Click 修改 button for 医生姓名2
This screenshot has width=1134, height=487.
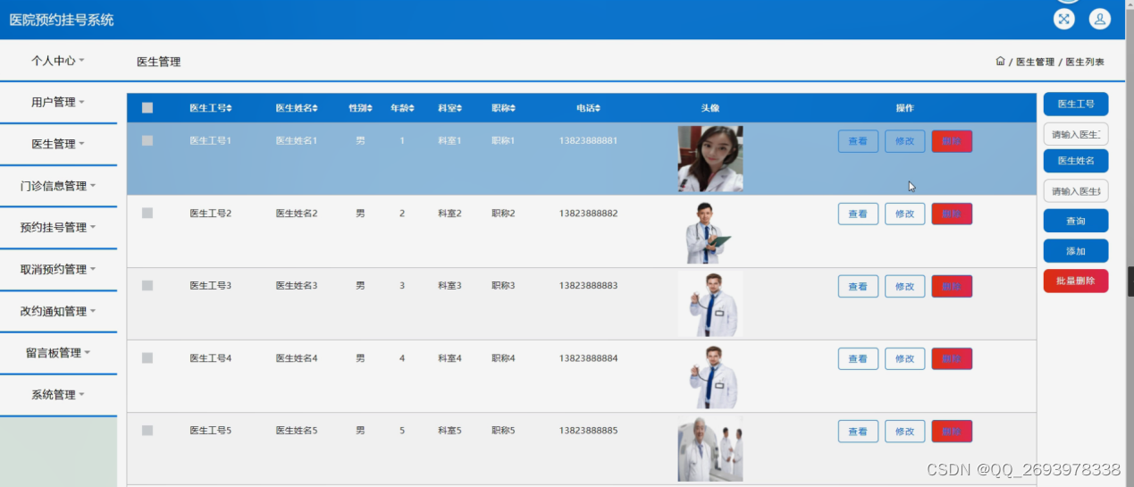point(904,214)
